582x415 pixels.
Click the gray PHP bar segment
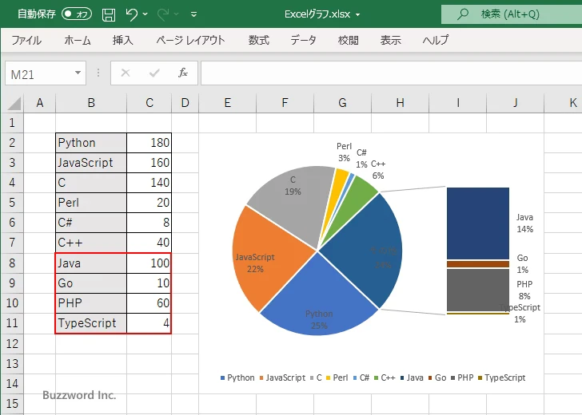click(478, 290)
